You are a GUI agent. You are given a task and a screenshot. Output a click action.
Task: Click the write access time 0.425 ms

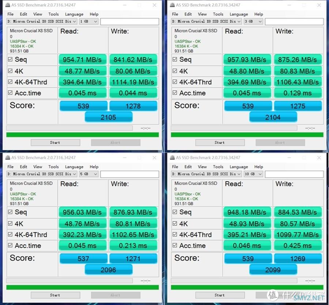pyautogui.click(x=298, y=246)
